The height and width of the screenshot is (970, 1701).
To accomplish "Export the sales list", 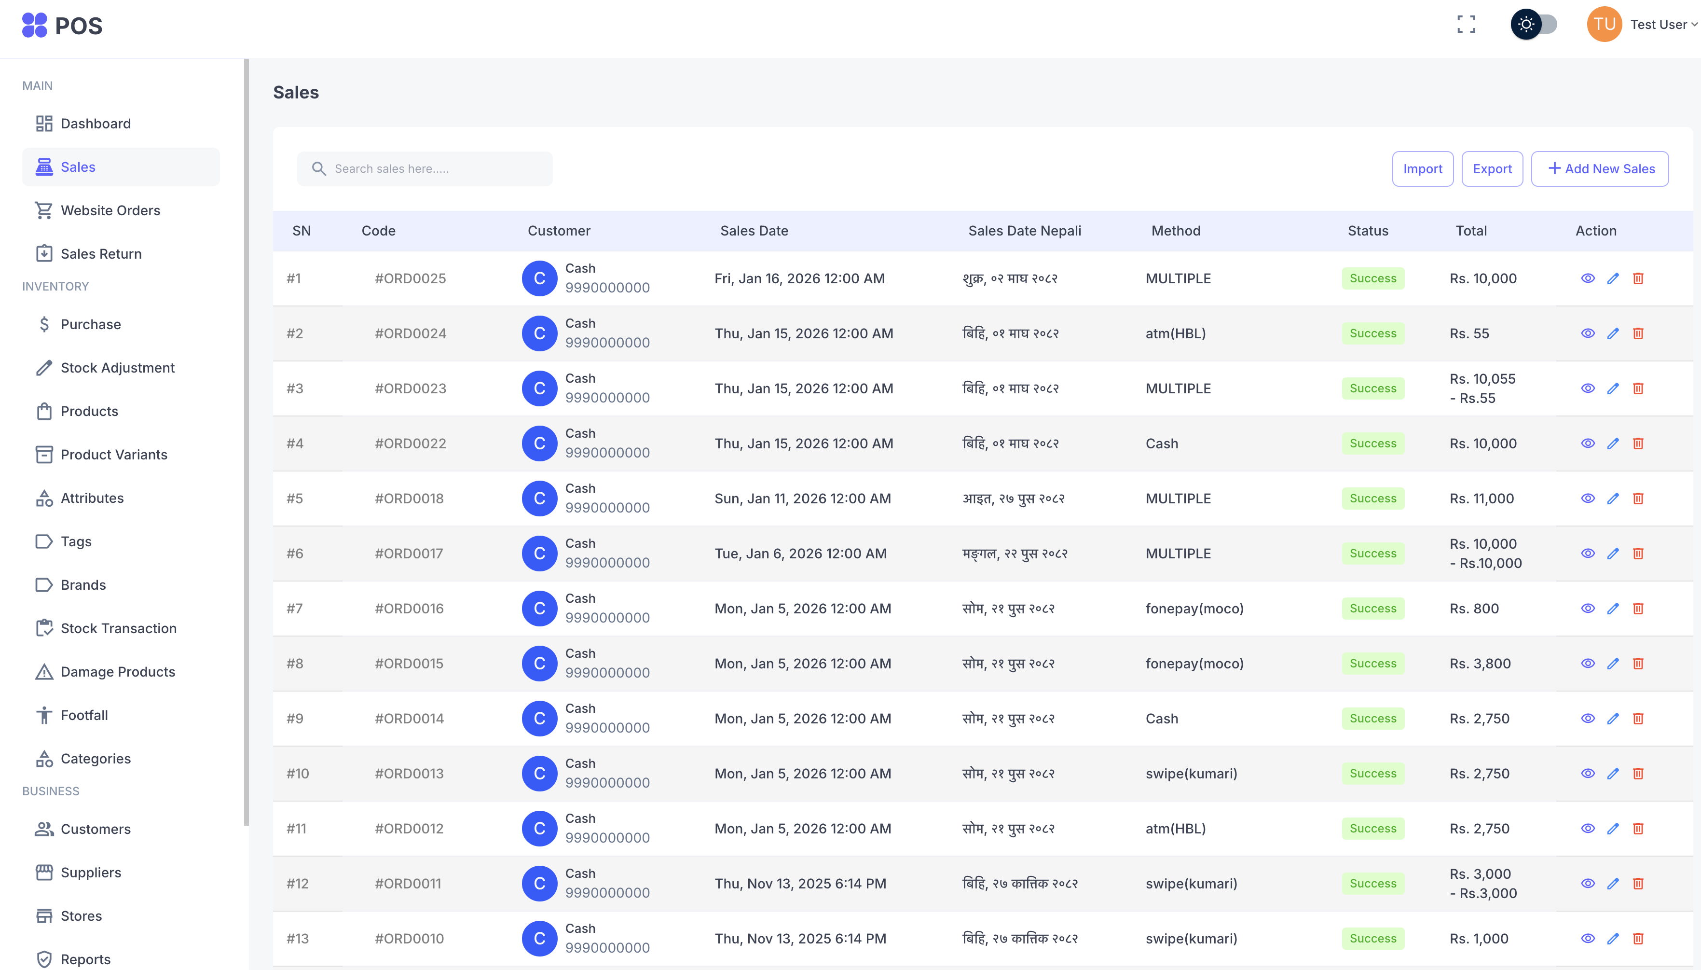I will [x=1492, y=168].
